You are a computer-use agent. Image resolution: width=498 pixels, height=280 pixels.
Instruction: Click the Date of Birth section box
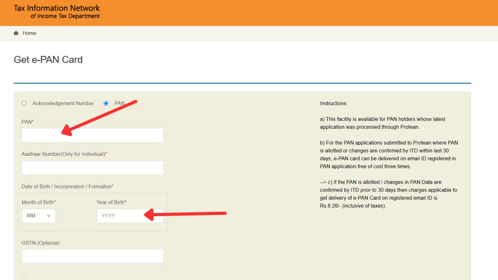92,211
